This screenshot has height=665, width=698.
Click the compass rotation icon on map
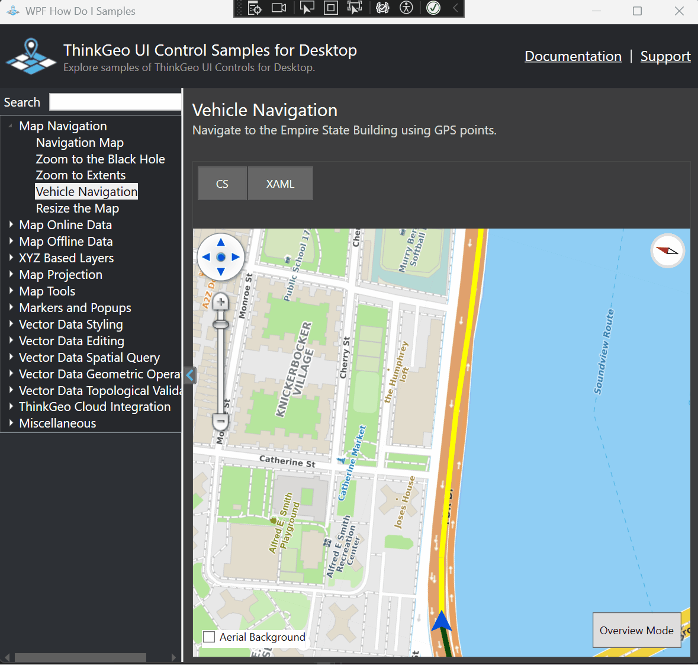[667, 250]
